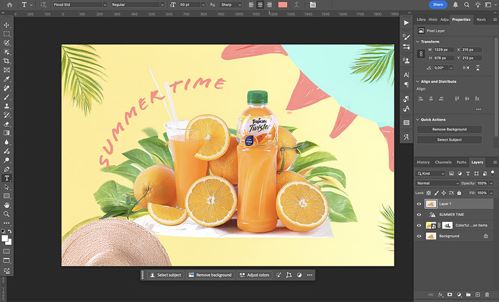Viewport: 499px width, 302px height.
Task: Select the Move tool
Action: pyautogui.click(x=7, y=25)
